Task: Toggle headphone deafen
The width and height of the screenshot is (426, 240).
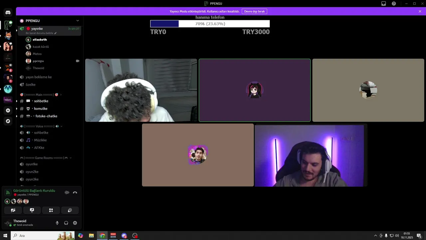Action: tap(66, 223)
